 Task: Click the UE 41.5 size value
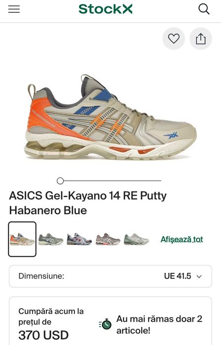tap(178, 276)
